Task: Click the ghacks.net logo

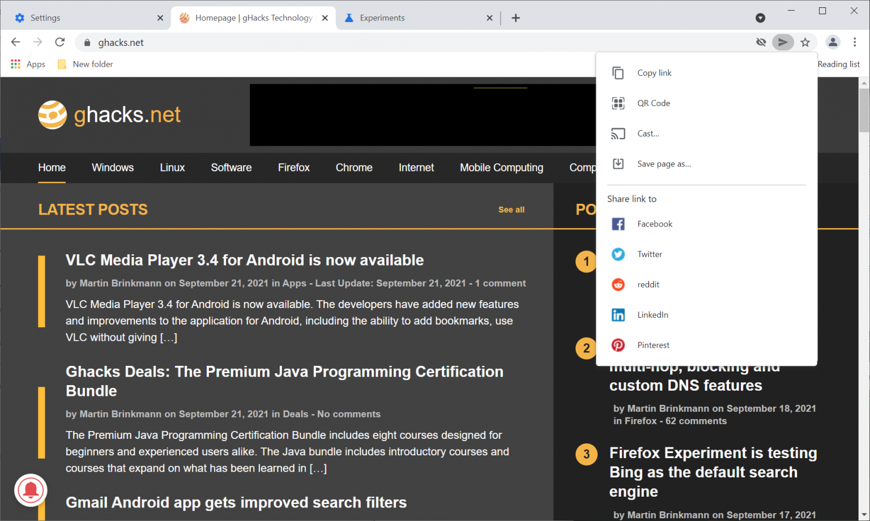Action: (x=109, y=114)
